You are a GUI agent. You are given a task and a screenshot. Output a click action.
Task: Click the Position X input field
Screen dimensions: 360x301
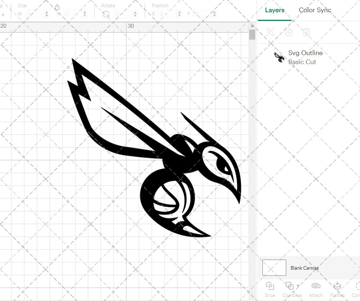click(x=167, y=14)
